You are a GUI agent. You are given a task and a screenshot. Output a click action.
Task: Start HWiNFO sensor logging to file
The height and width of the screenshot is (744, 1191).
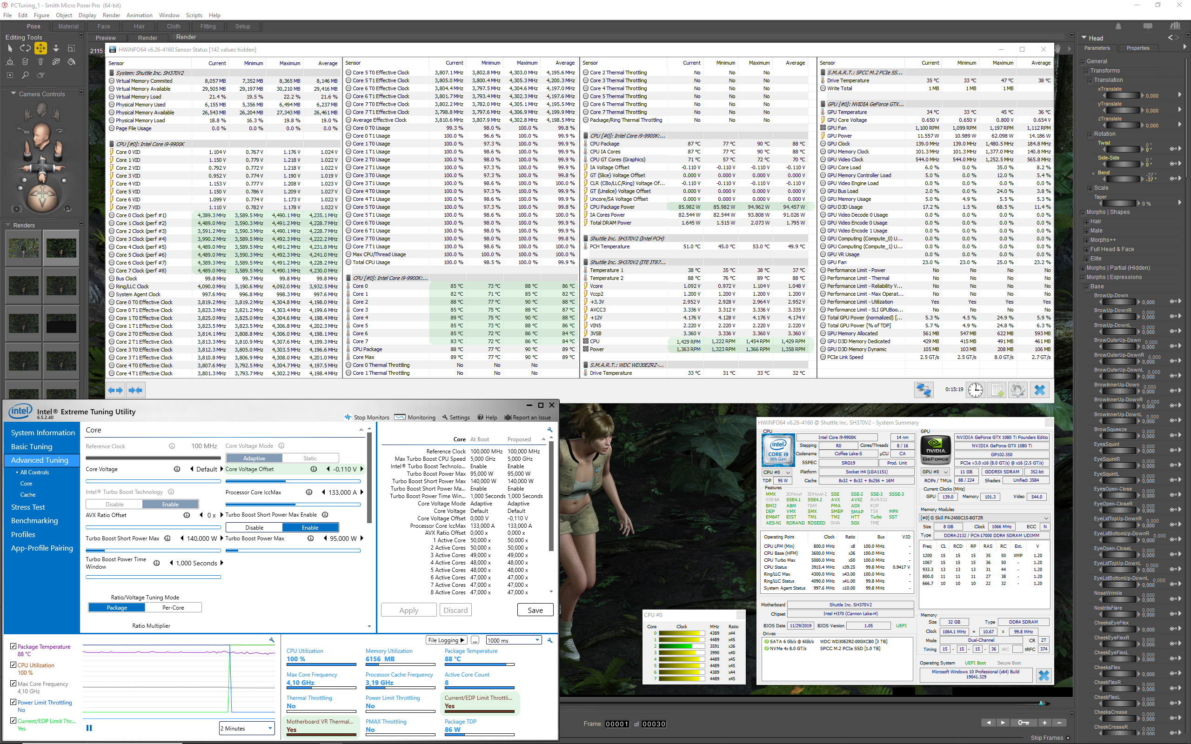[997, 390]
